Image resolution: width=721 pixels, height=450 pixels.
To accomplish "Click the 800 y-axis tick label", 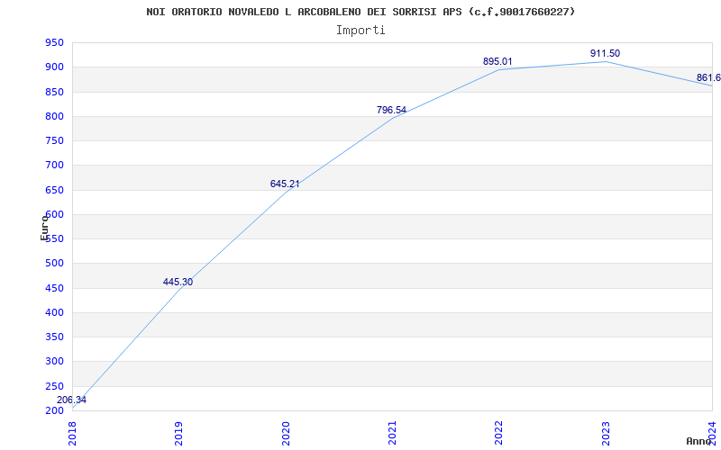I will 54,117.
